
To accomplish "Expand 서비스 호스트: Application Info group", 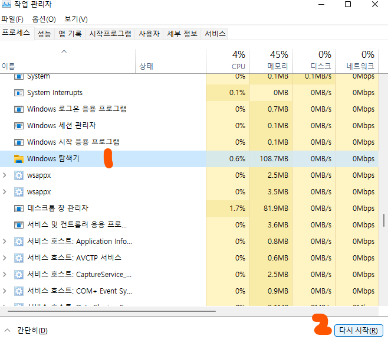I will 5,242.
